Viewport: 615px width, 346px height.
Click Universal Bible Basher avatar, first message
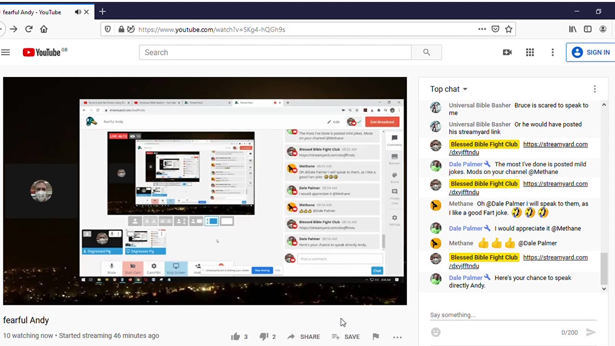[436, 108]
